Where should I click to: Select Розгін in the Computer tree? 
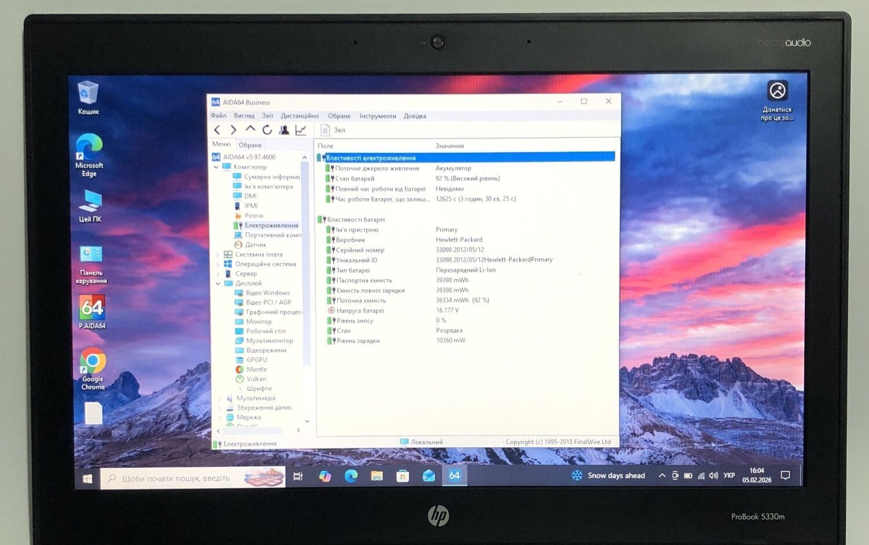pos(254,215)
